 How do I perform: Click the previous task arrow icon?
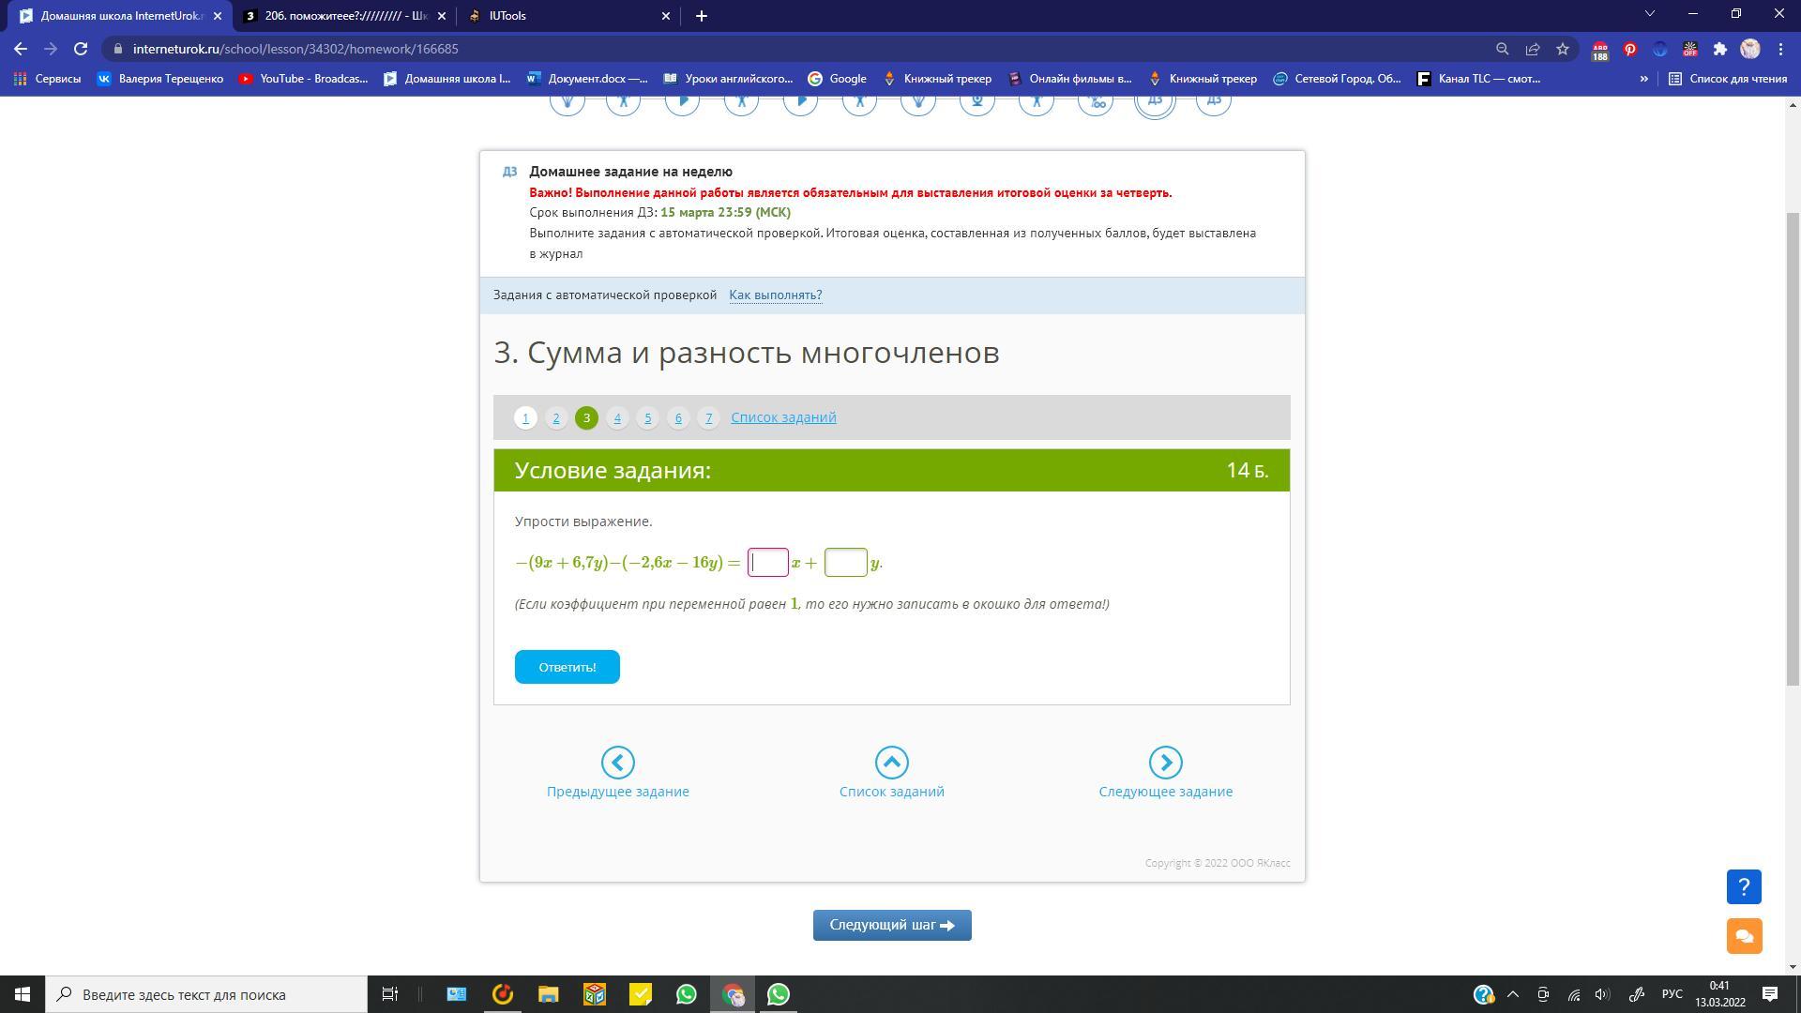point(617,763)
